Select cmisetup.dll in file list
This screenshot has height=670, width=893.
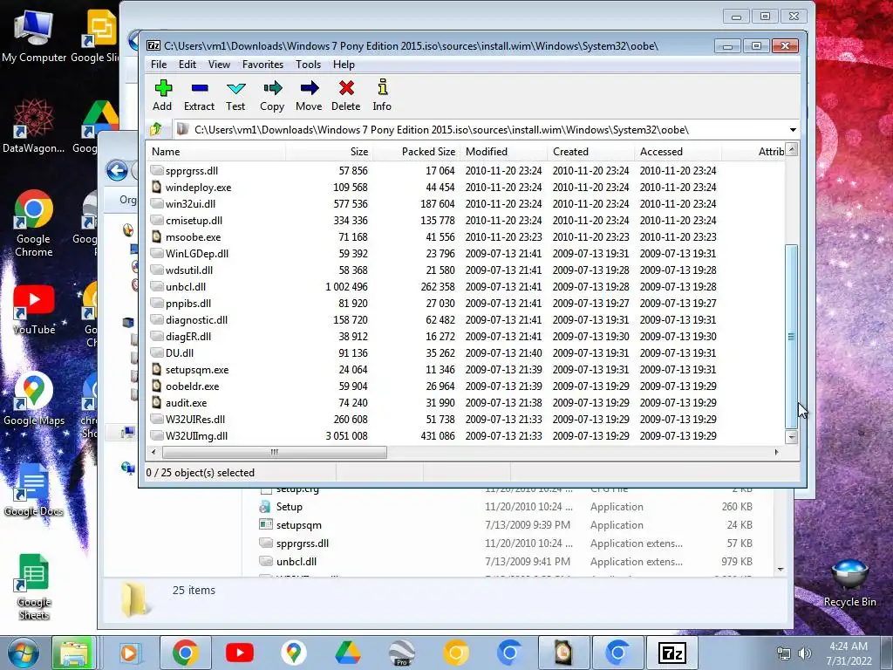click(194, 220)
